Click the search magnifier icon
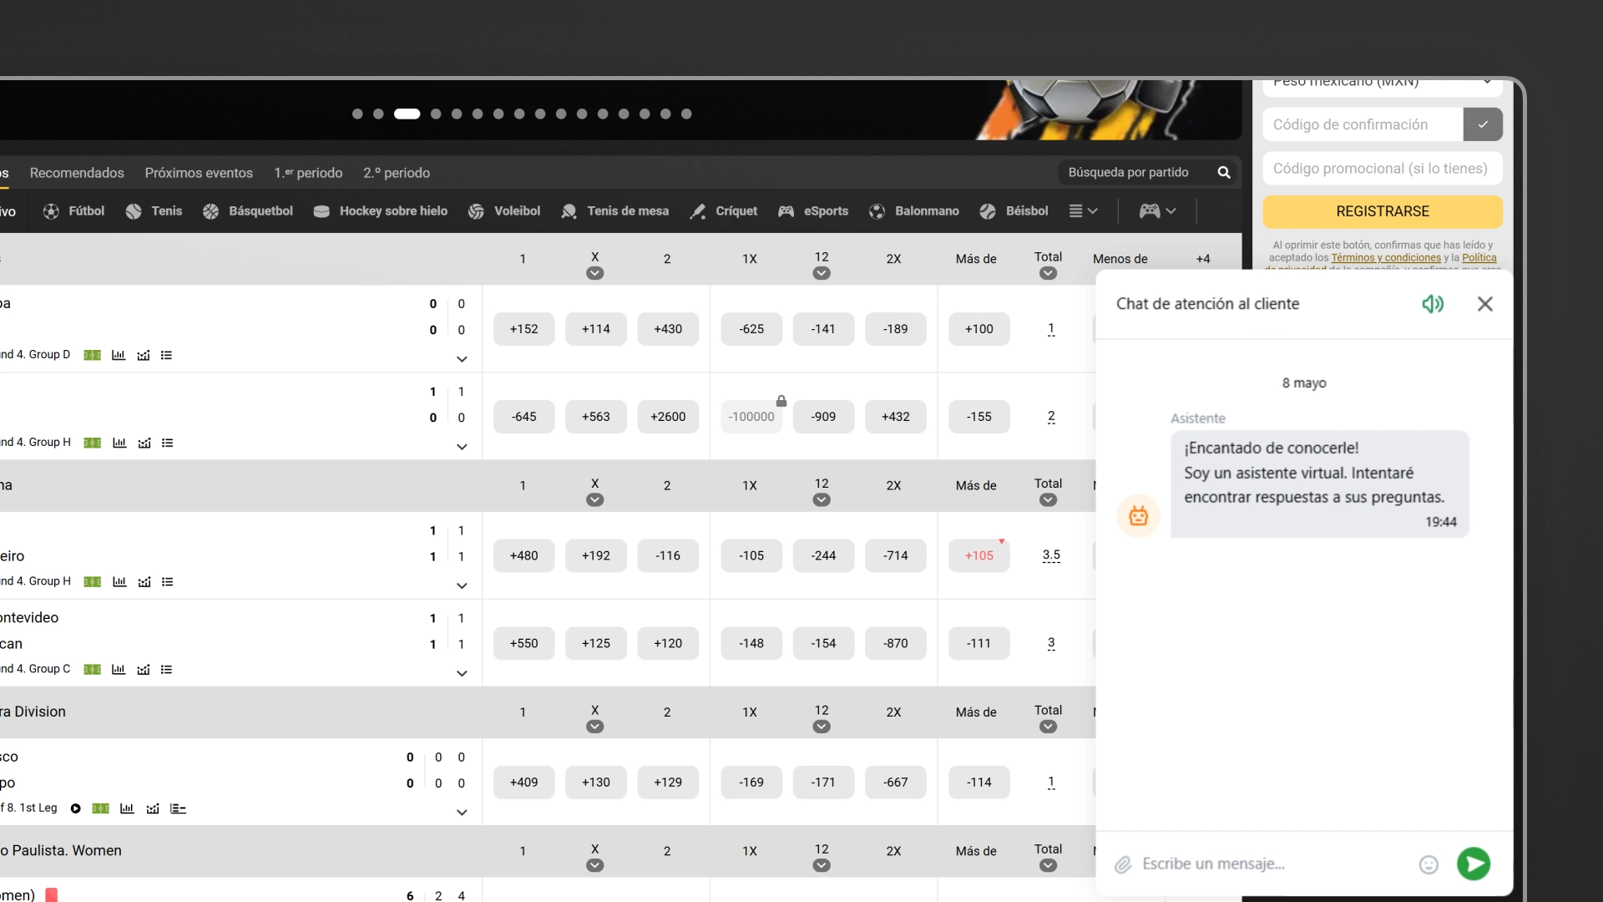Screen dimensions: 1603x902 (x=1224, y=172)
